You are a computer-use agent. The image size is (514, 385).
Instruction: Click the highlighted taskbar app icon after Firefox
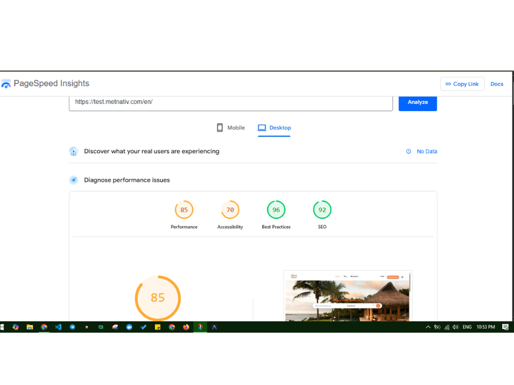click(200, 327)
